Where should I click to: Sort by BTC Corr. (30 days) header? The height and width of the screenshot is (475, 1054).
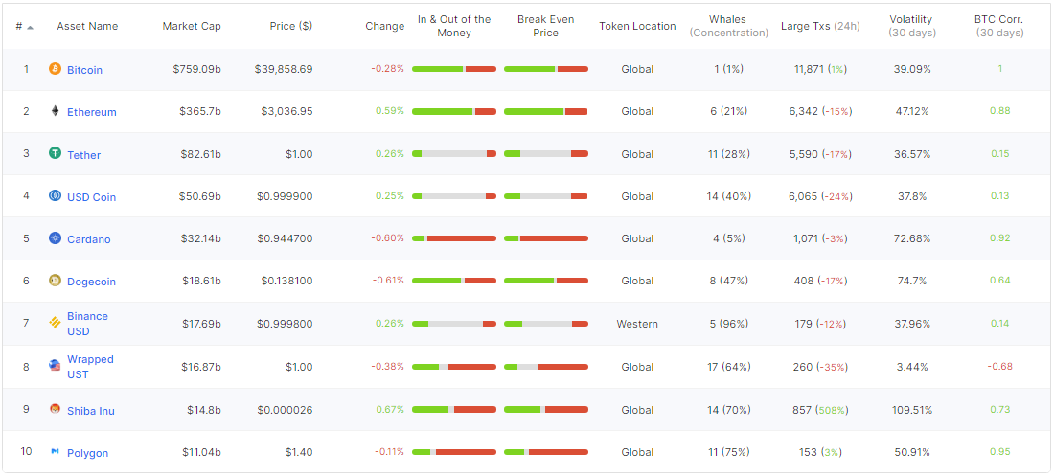[x=1000, y=26]
